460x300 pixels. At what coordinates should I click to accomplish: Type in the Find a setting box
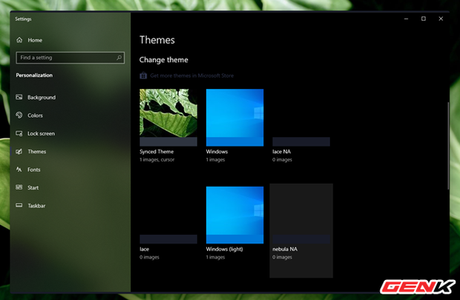tap(63, 57)
